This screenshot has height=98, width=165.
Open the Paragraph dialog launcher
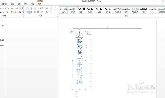pos(57,16)
